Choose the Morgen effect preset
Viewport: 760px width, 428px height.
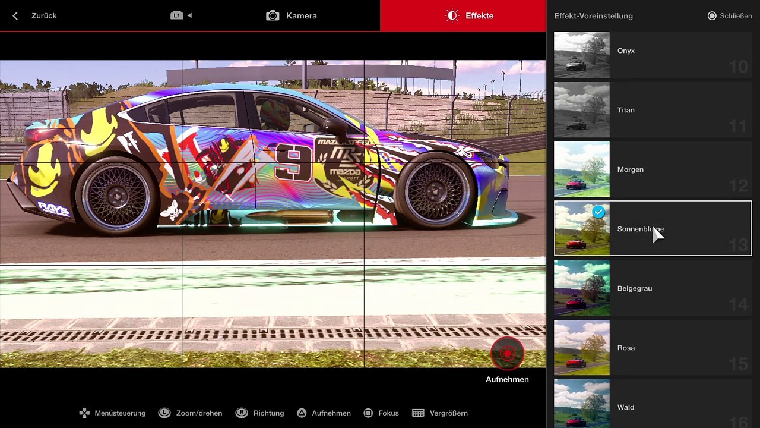pyautogui.click(x=653, y=169)
